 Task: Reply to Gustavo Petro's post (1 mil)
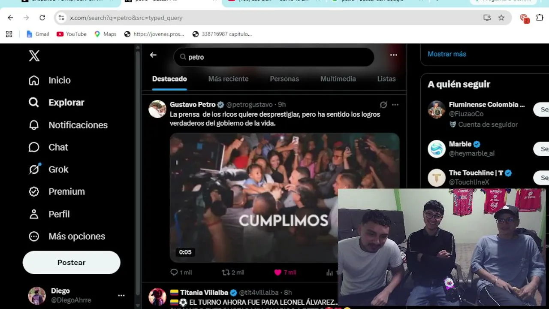[x=181, y=273]
